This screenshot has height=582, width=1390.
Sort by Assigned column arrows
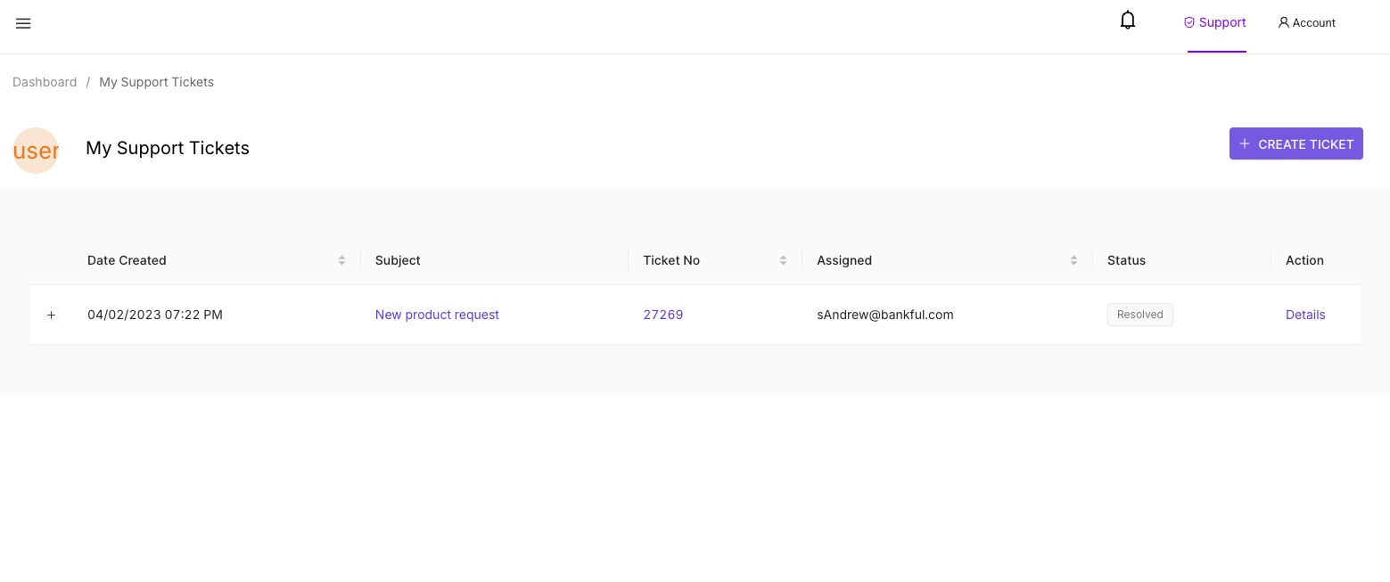coord(1073,260)
